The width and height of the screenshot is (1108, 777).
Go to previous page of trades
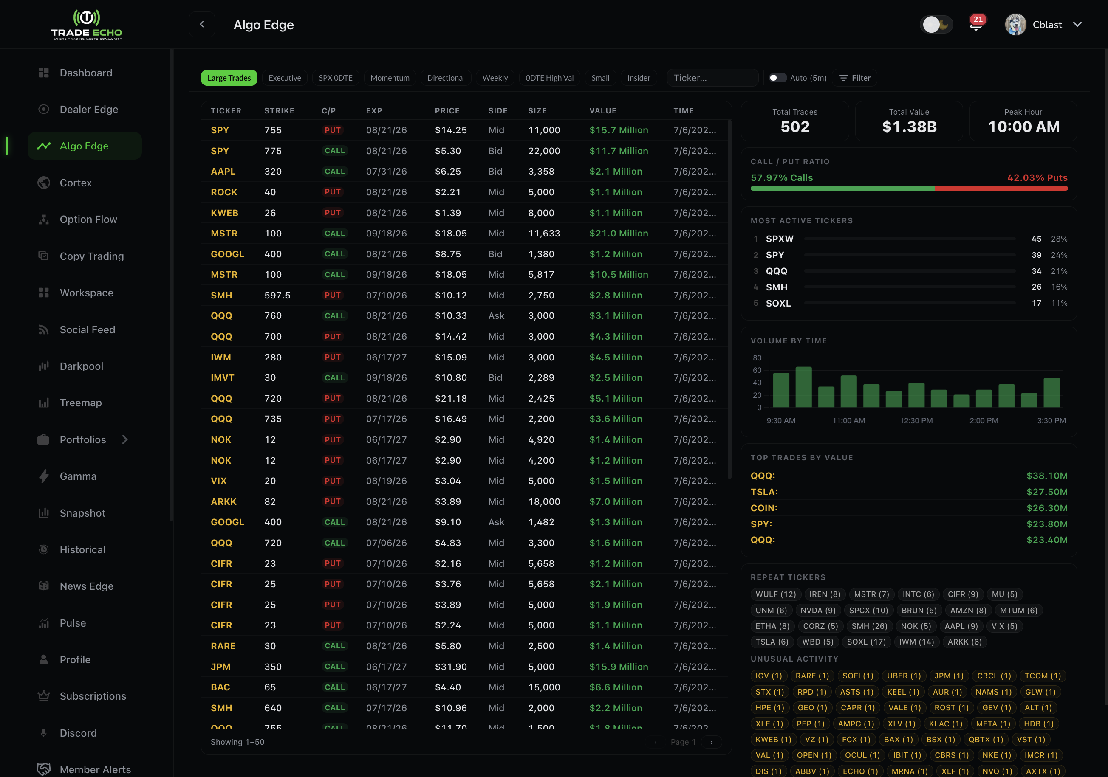pos(656,742)
